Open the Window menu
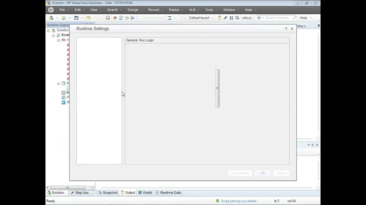366x205 pixels. [231, 10]
